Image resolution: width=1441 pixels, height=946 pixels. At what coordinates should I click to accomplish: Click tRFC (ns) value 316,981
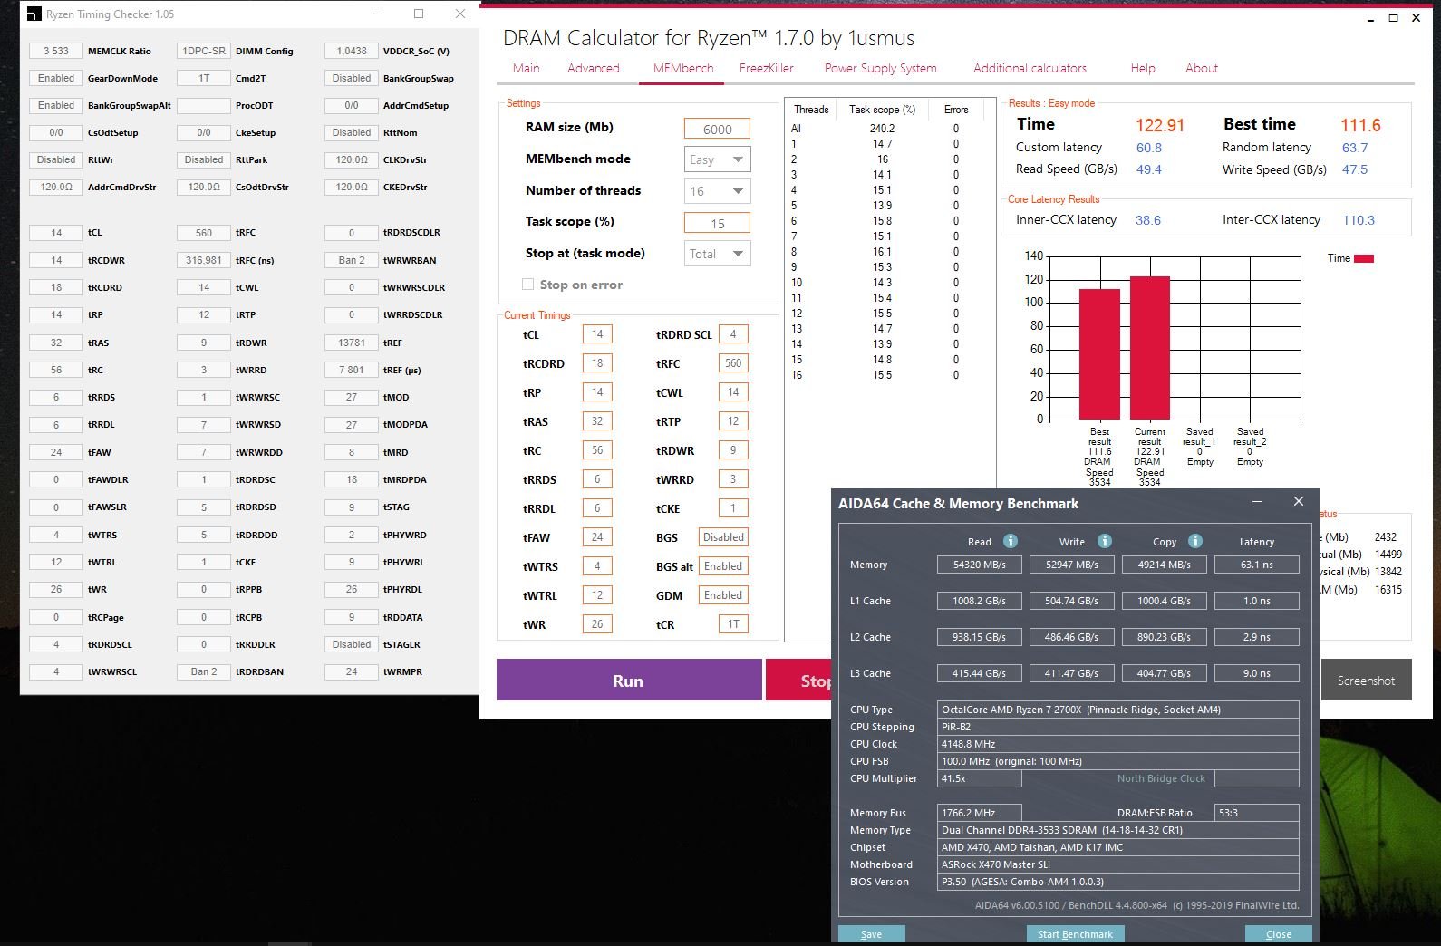point(204,260)
